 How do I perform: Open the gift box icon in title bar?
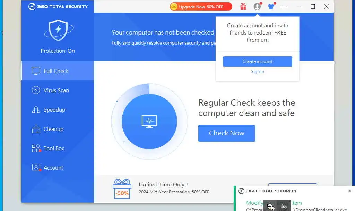[243, 7]
